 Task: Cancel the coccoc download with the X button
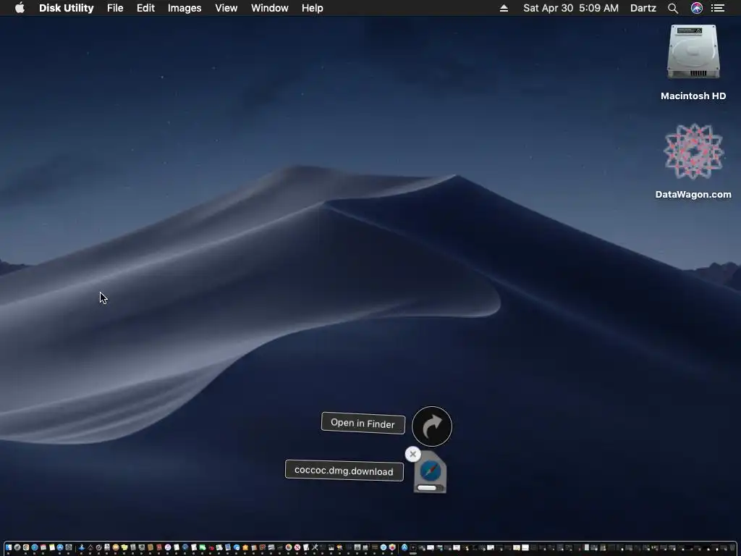tap(412, 454)
